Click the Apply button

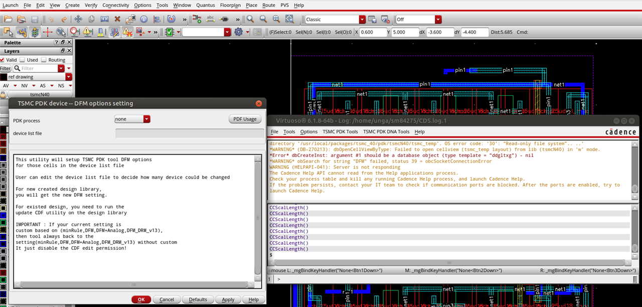228,299
